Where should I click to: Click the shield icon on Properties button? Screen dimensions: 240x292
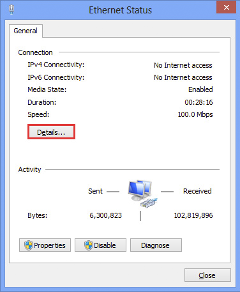point(29,245)
